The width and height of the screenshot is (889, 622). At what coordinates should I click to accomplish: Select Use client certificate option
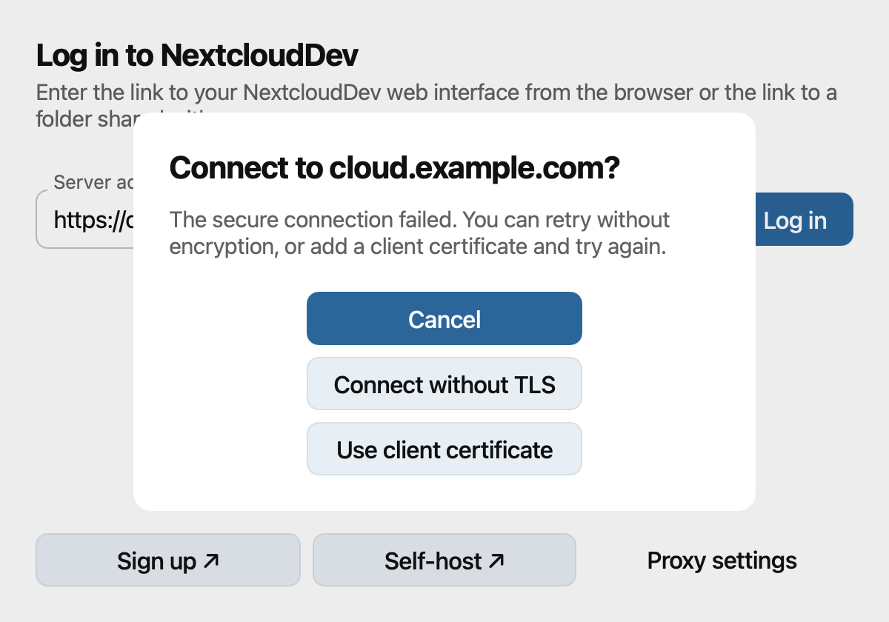click(444, 449)
